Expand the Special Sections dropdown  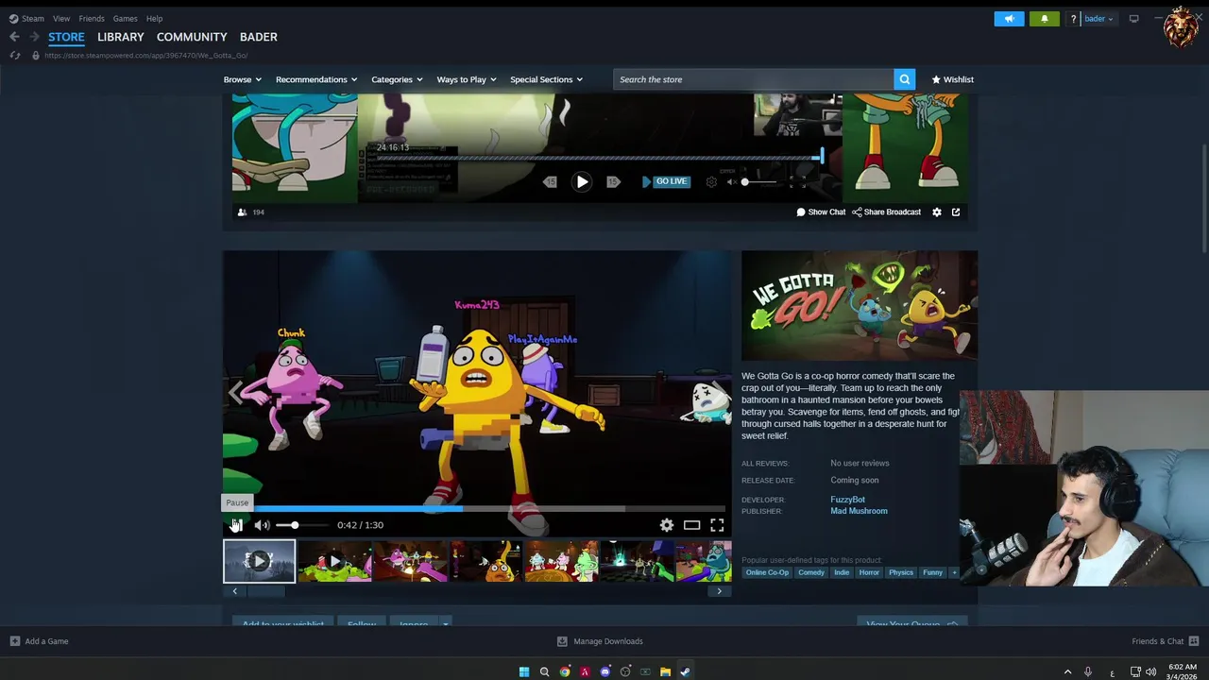546,79
